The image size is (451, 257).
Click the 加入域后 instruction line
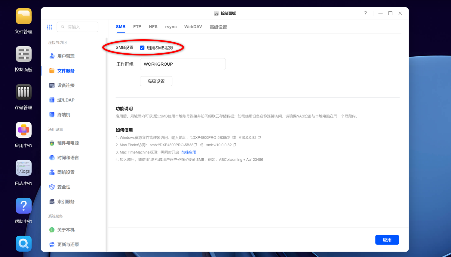(x=189, y=160)
